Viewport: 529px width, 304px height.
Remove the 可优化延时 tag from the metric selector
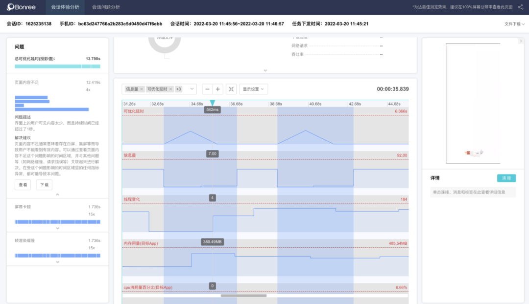coord(170,89)
